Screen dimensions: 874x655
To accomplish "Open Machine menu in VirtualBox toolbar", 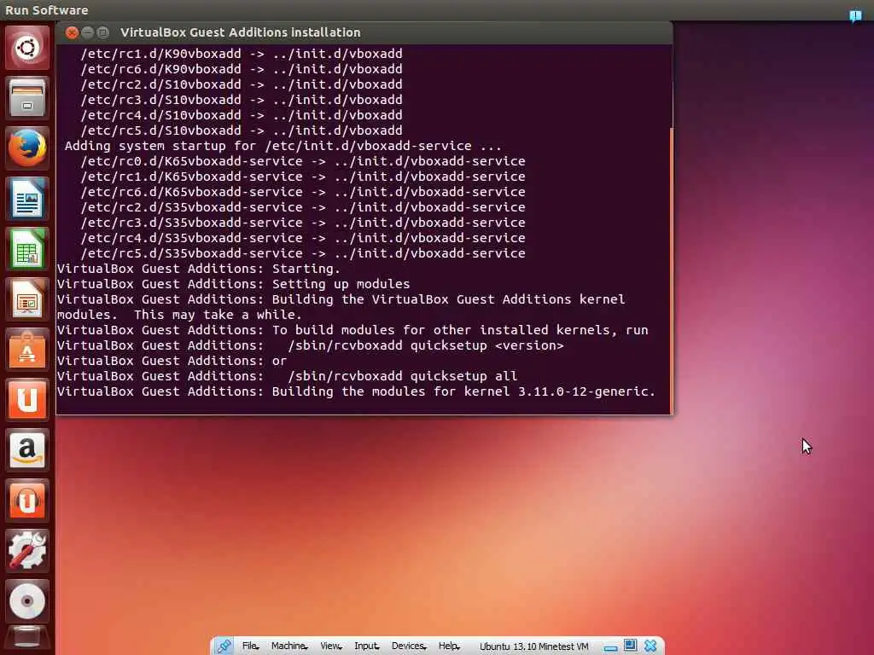I will 289,646.
